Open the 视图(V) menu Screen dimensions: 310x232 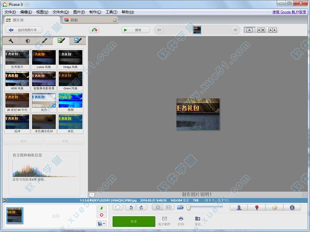click(x=42, y=12)
